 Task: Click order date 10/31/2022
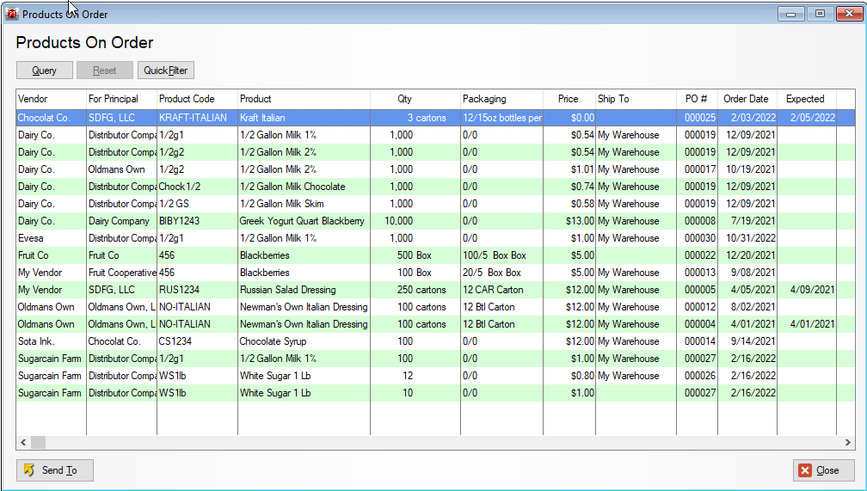[747, 238]
